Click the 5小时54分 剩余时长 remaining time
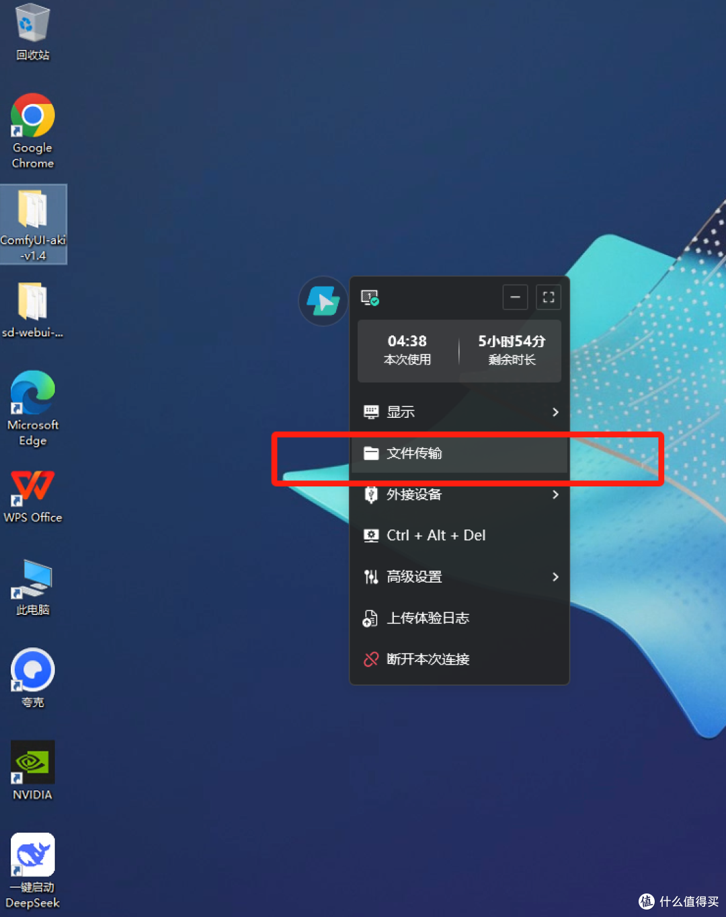Viewport: 726px width, 917px height. coord(512,350)
